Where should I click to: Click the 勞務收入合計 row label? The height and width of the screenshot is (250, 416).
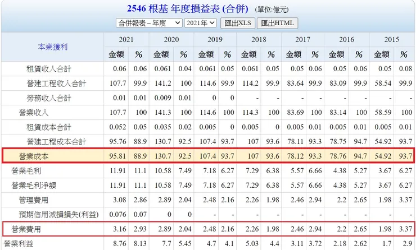point(49,98)
